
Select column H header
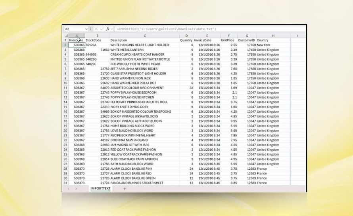pyautogui.click(x=273, y=36)
